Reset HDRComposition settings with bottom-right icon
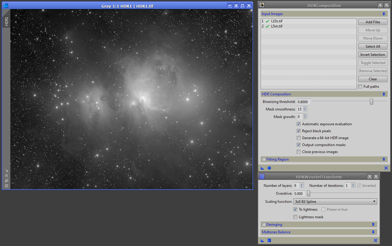This screenshot has height=246, width=392. (386, 168)
